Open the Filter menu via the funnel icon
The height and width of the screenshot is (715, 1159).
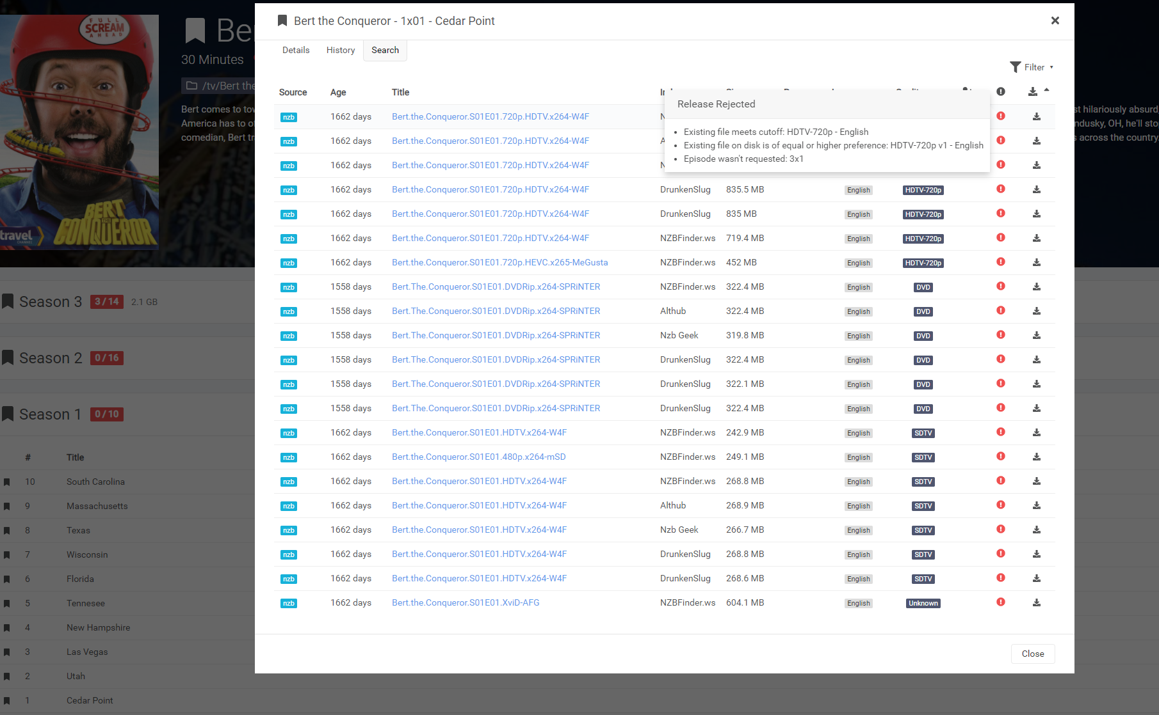point(1014,67)
